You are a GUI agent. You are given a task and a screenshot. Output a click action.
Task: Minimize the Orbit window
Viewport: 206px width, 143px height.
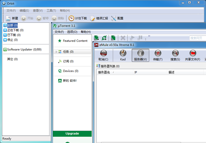pyautogui.click(x=183, y=3)
